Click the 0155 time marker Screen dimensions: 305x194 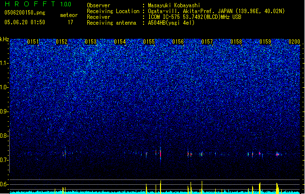149,42
